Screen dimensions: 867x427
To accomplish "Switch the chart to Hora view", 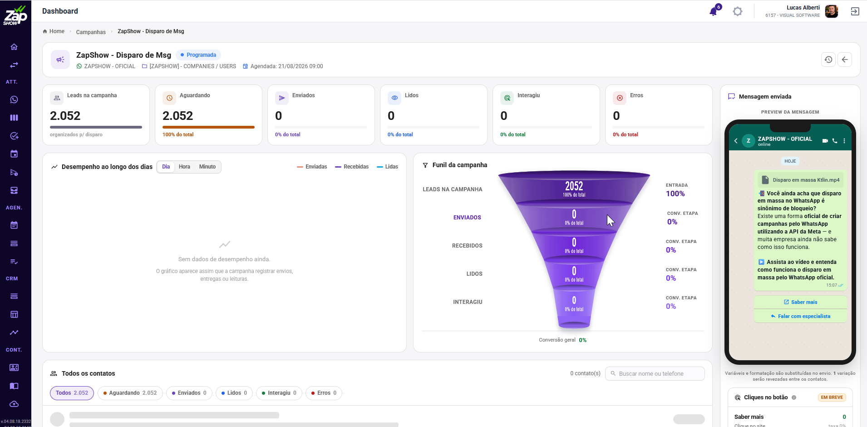I will [184, 167].
